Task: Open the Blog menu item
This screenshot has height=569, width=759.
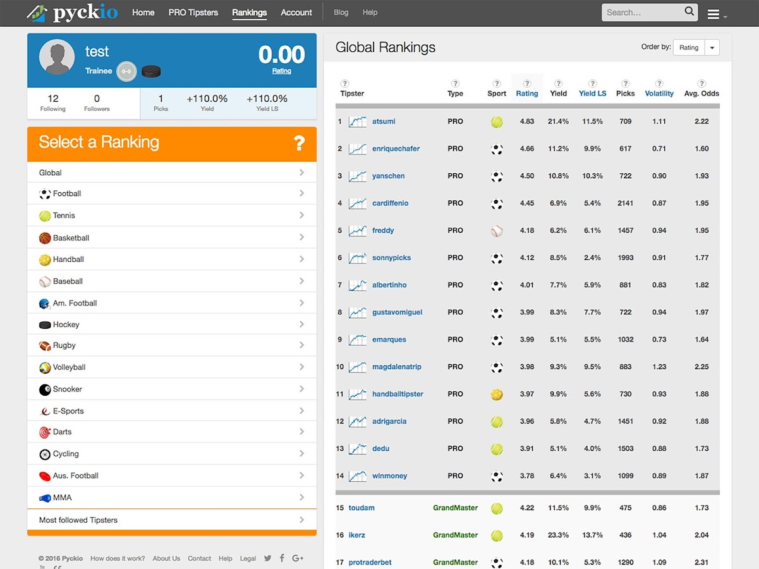Action: pyautogui.click(x=341, y=13)
